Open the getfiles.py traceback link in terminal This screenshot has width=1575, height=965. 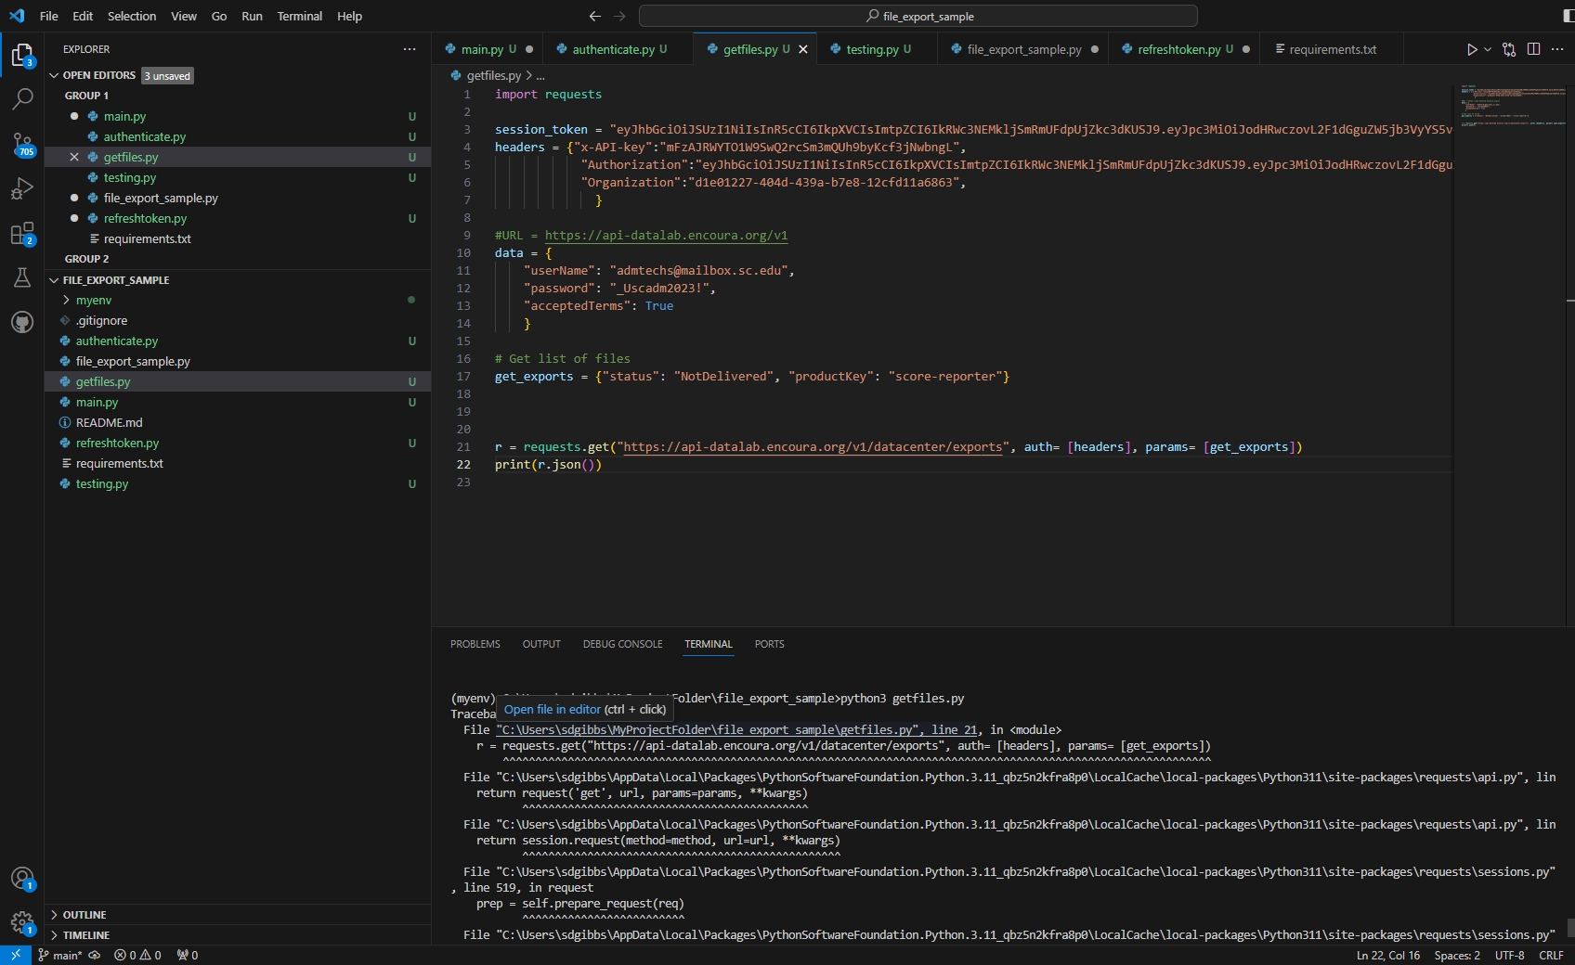(736, 730)
